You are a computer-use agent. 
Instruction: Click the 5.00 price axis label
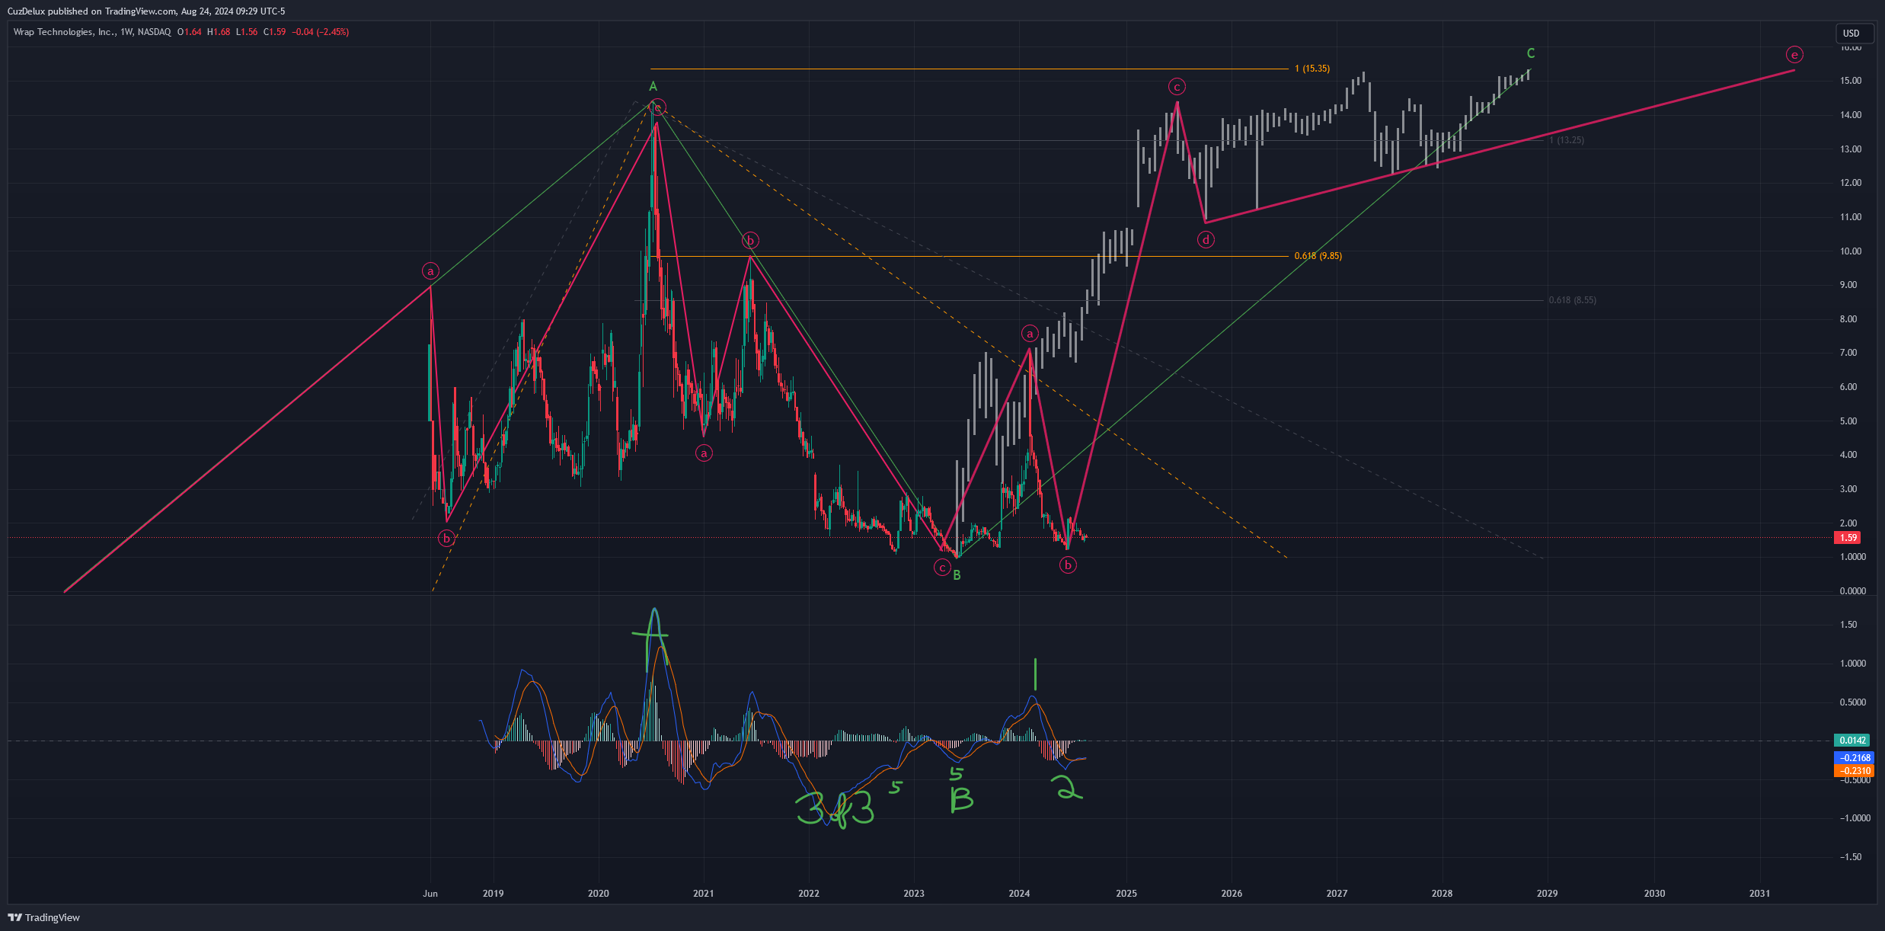click(x=1848, y=421)
